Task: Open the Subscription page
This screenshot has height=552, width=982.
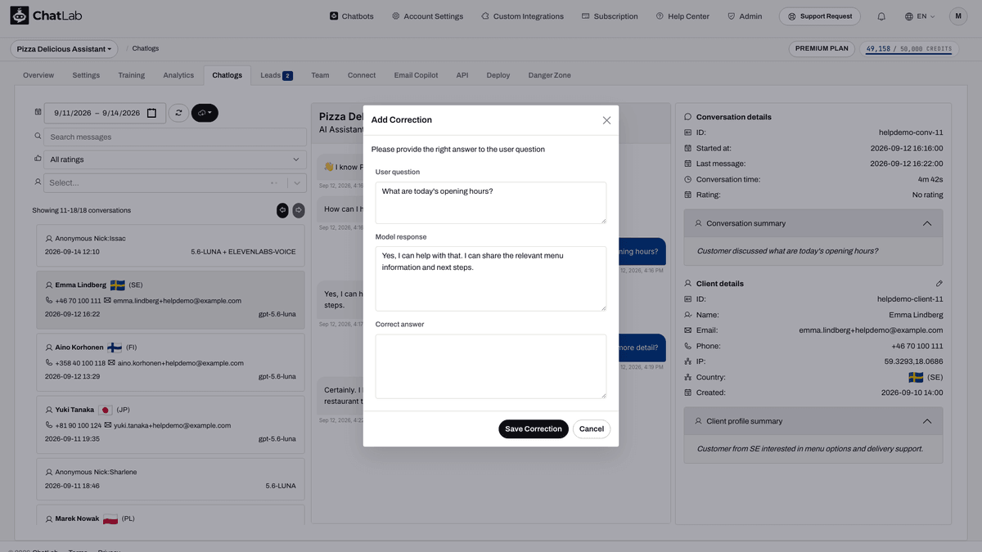Action: [610, 16]
